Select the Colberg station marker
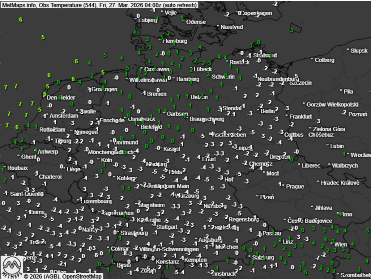This screenshot has width=371, height=279. (312, 59)
